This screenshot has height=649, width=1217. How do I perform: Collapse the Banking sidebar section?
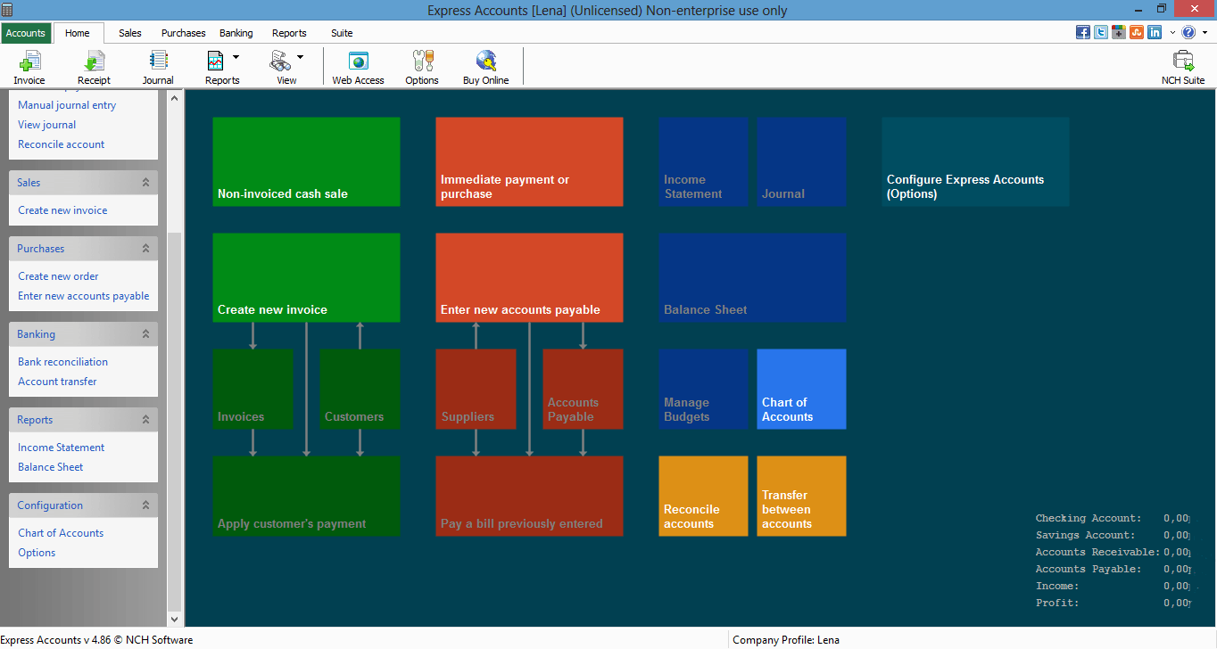pyautogui.click(x=145, y=334)
